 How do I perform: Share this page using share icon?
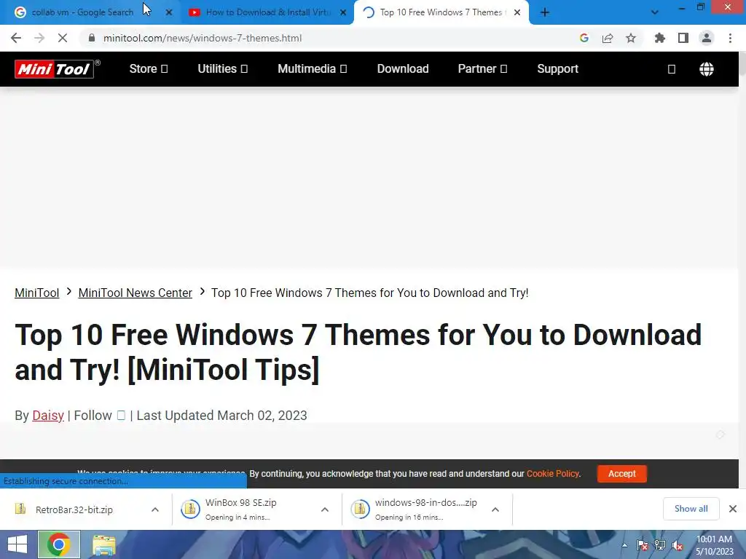tap(608, 38)
